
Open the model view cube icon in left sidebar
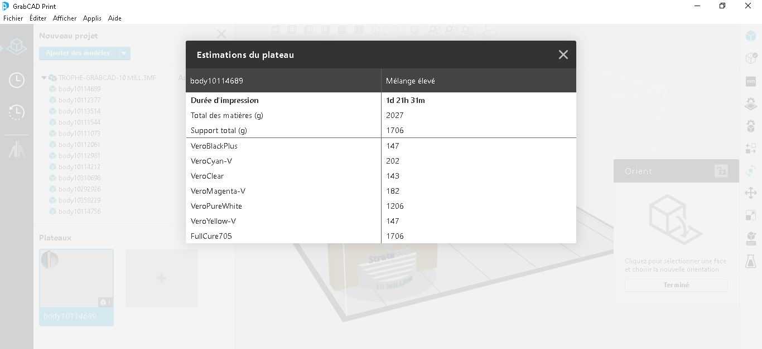pos(17,47)
